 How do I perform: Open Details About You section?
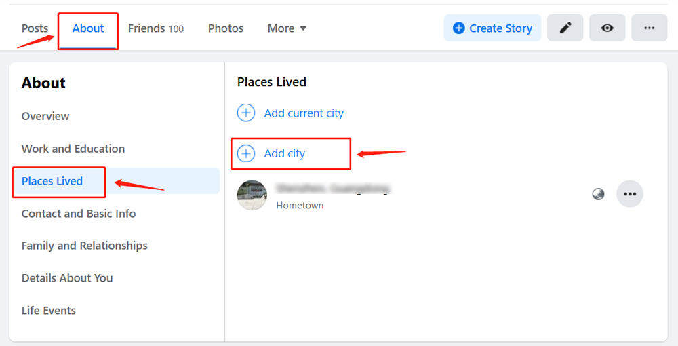point(67,278)
